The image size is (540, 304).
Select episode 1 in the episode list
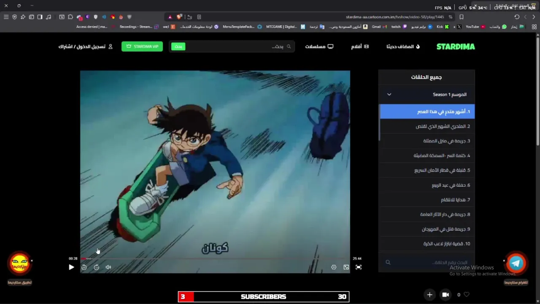click(x=427, y=111)
